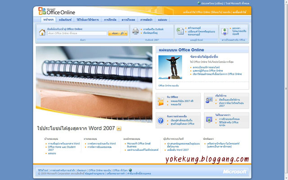Click the first Outlook link ending with 'Outlook'

(153, 29)
